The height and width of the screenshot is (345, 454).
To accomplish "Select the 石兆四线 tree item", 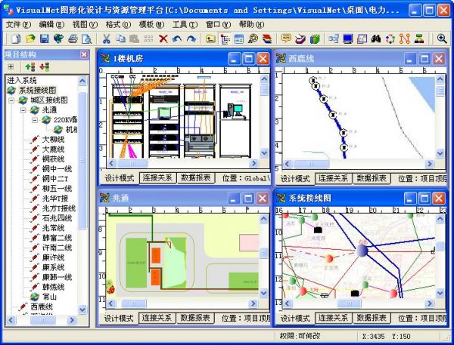I will click(57, 218).
